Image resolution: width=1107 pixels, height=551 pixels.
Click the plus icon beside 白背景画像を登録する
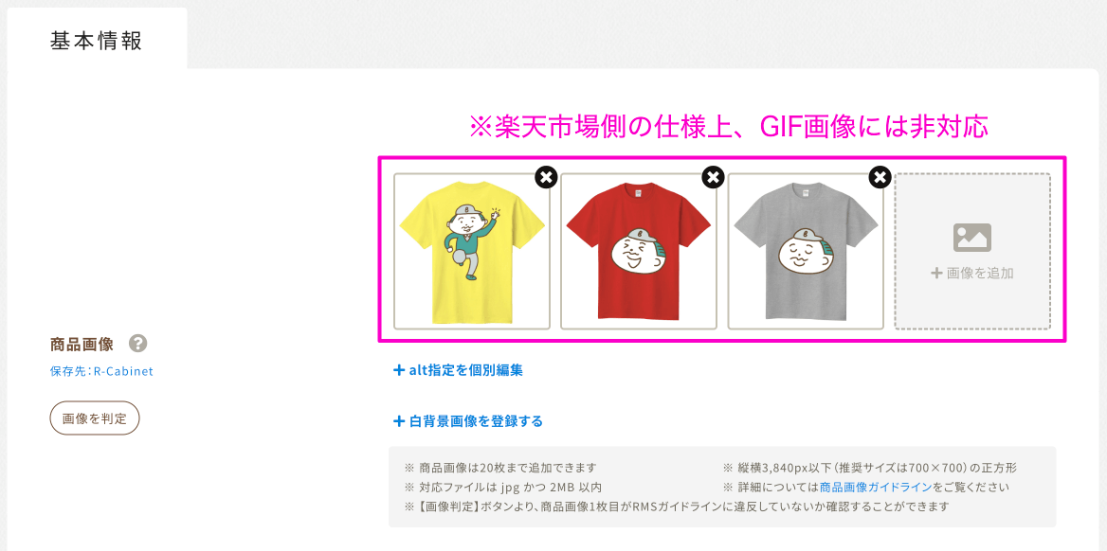pos(399,421)
